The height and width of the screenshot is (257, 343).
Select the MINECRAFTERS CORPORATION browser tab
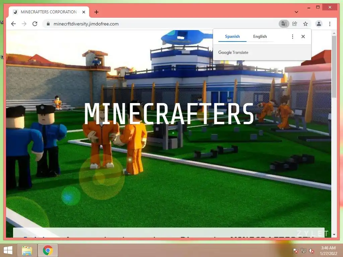coord(49,12)
